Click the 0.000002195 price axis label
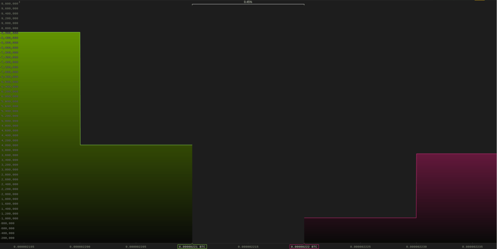This screenshot has width=497, height=249. [24, 247]
